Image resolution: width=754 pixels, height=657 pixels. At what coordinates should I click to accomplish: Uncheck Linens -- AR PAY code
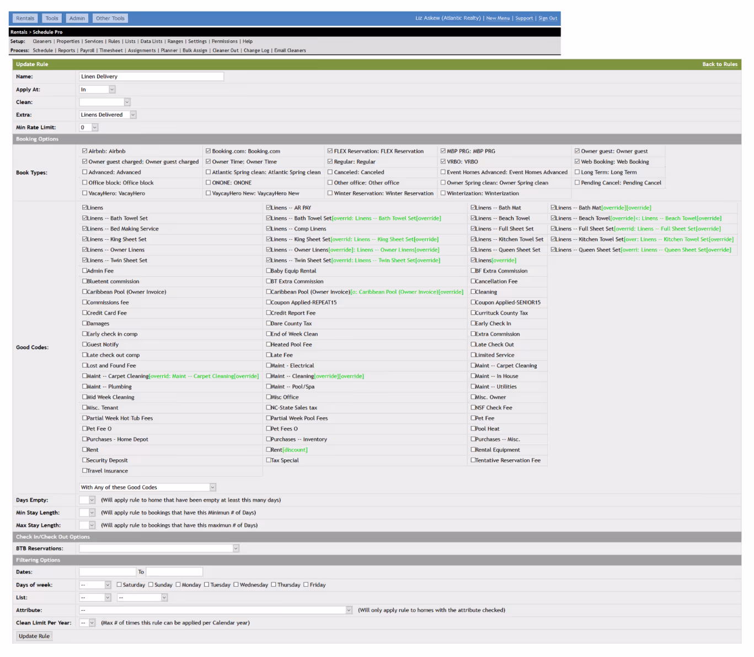[269, 208]
